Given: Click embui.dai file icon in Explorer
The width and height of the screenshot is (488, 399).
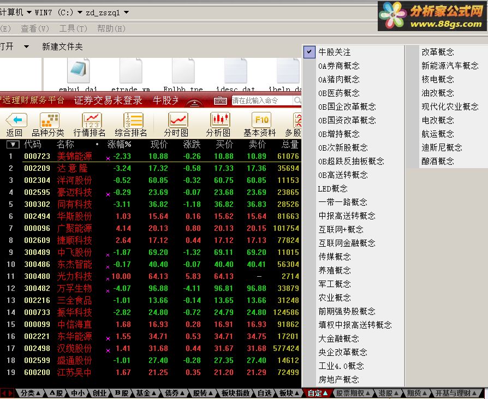Looking at the screenshot, I should click(78, 70).
